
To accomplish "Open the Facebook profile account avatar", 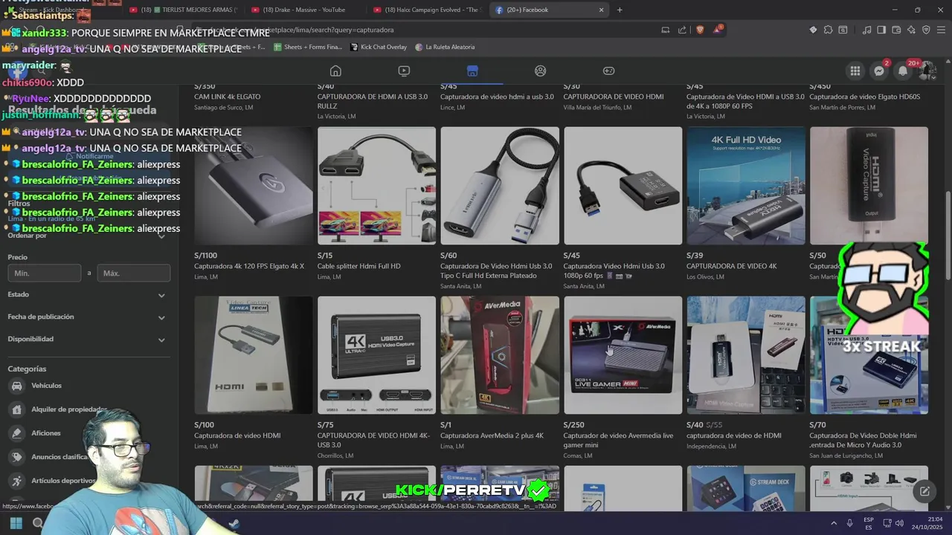I will [x=927, y=71].
